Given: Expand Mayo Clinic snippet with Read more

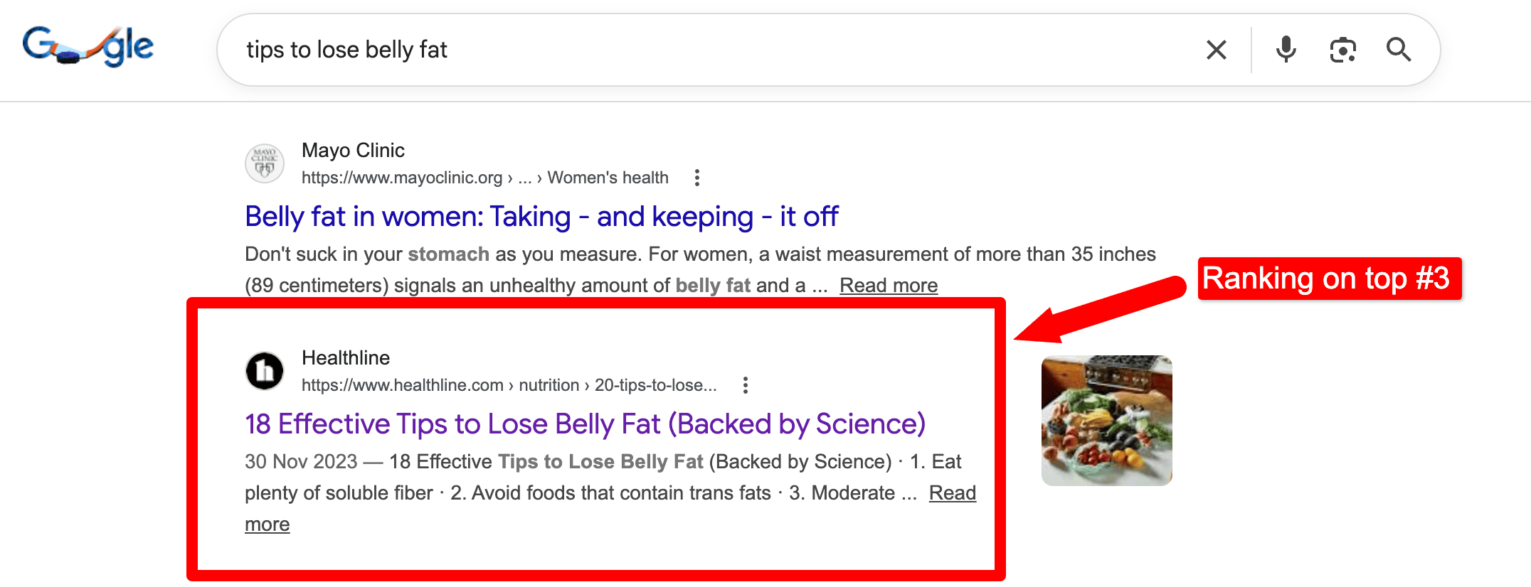Looking at the screenshot, I should point(888,284).
